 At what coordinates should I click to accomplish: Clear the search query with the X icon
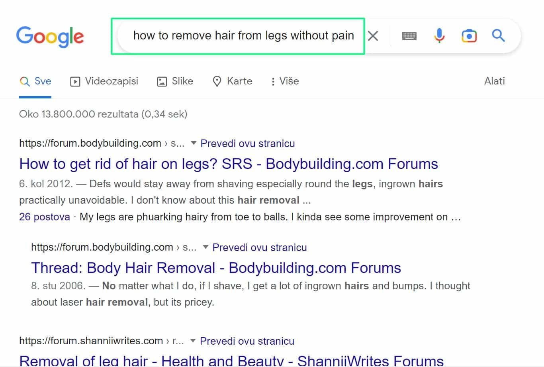click(373, 36)
